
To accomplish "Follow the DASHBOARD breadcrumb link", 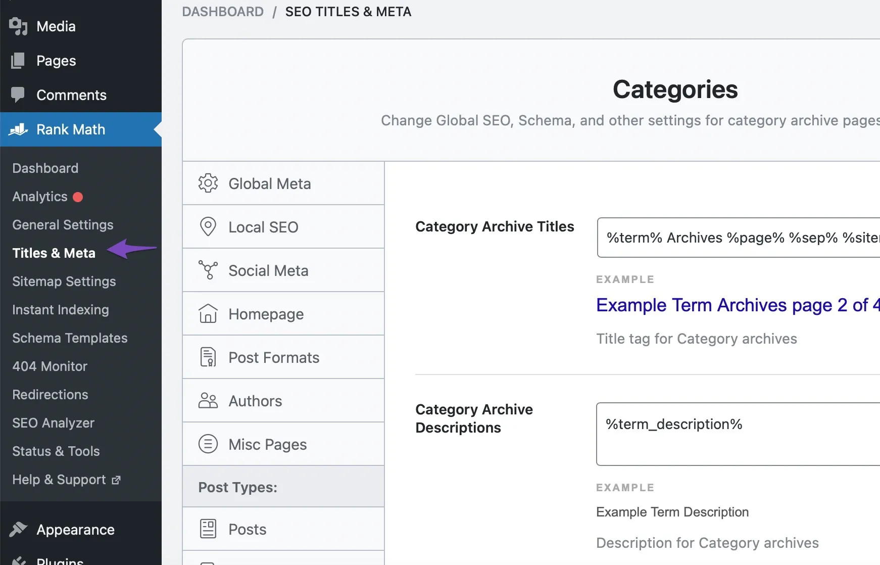I will [x=223, y=12].
